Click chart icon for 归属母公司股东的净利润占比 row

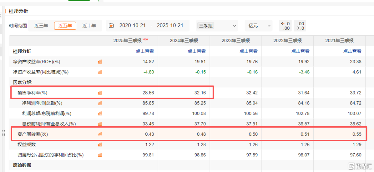tap(100, 155)
